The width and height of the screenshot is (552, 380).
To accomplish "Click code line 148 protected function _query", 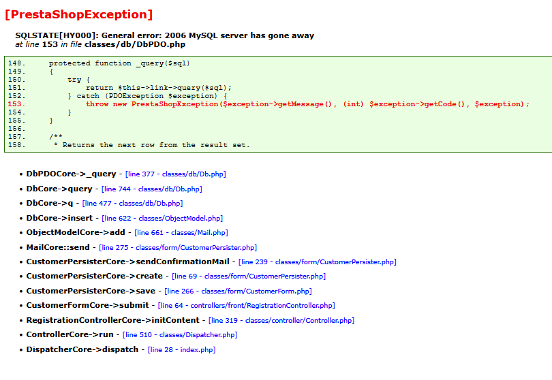I will pyautogui.click(x=99, y=63).
